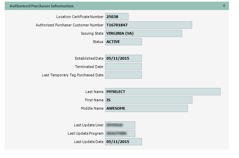Click the Last Update Date label

[x=88, y=142]
